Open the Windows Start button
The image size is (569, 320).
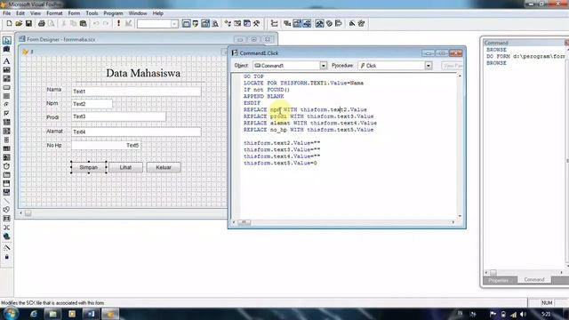[x=10, y=314]
